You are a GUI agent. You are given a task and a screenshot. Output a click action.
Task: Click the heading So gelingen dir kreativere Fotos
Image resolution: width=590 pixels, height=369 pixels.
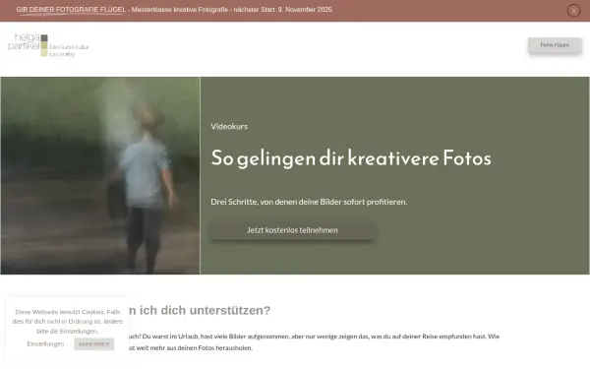click(351, 158)
